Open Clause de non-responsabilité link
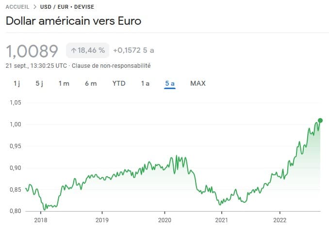The width and height of the screenshot is (329, 229). pyautogui.click(x=111, y=66)
